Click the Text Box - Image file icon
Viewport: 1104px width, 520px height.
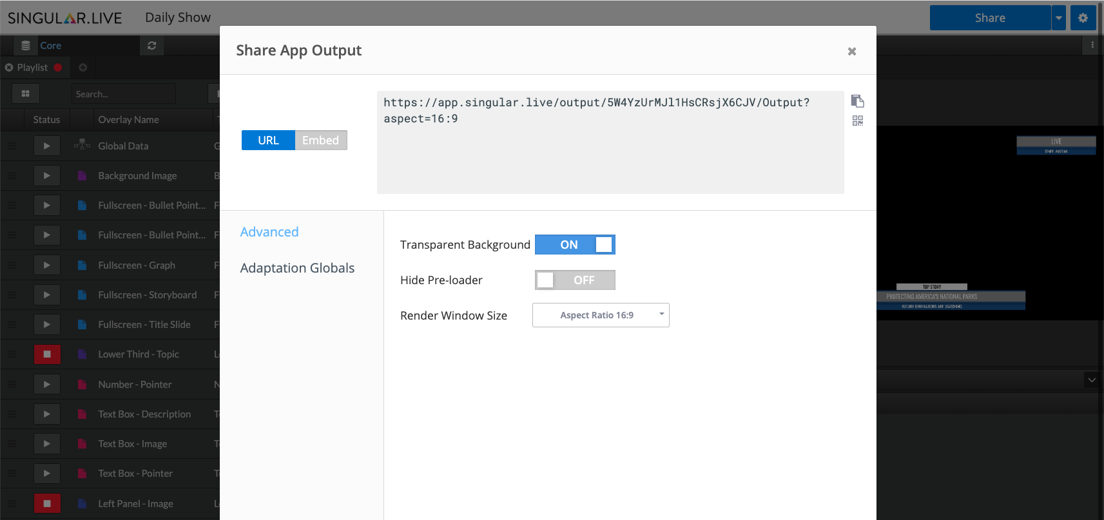82,444
